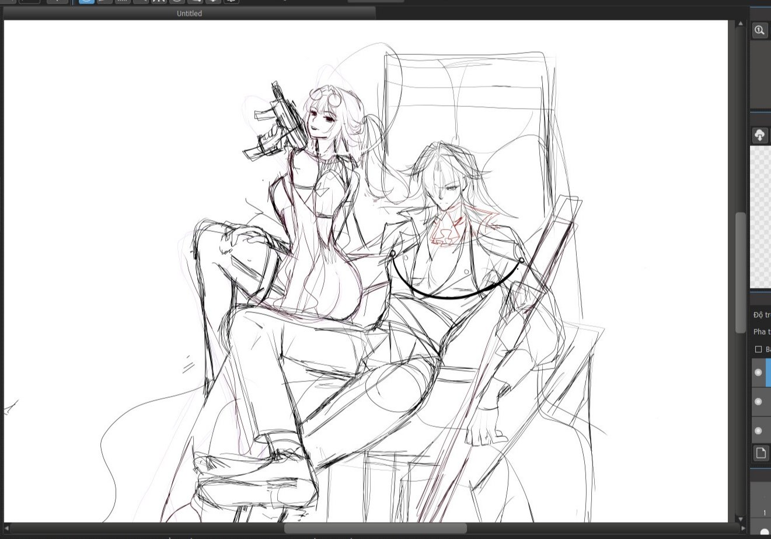Toggle visibility of the bottom layer row

tap(758, 430)
